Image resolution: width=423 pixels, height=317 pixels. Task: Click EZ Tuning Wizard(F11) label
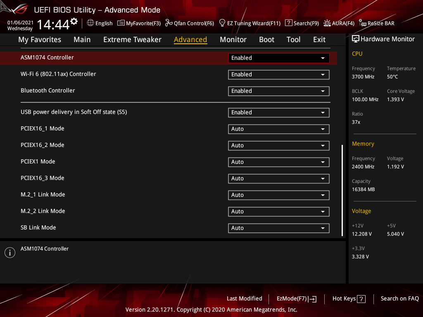point(254,24)
